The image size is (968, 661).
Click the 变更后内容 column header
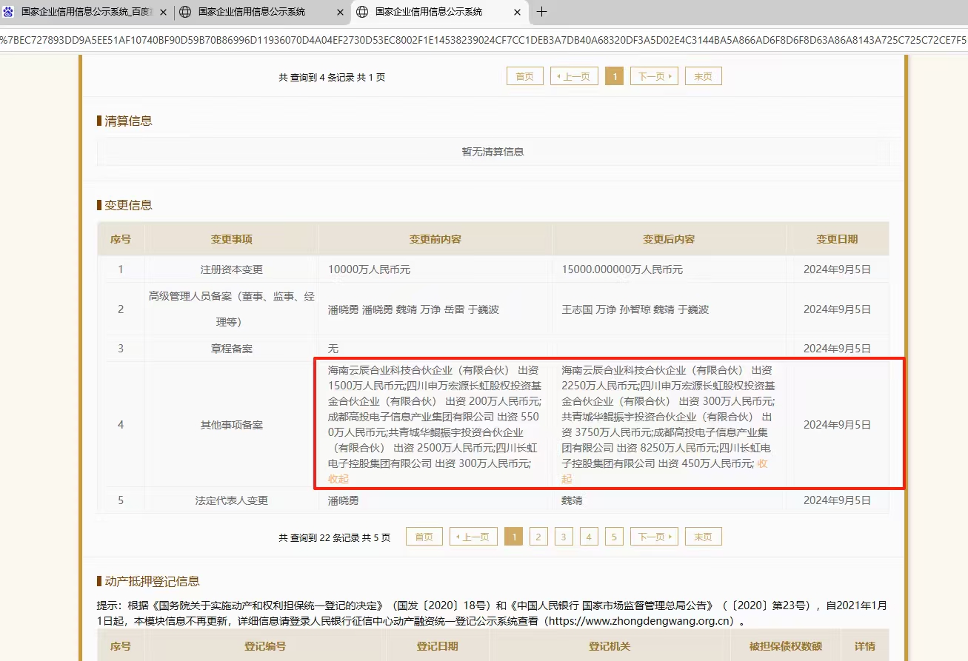[x=669, y=239]
